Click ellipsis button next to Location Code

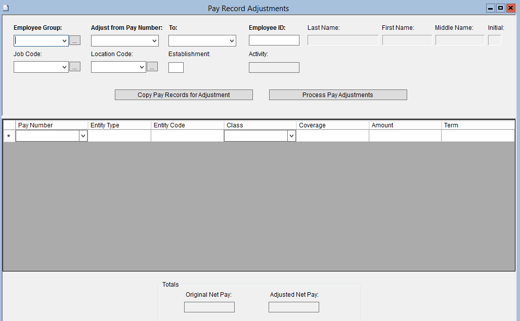coord(152,67)
